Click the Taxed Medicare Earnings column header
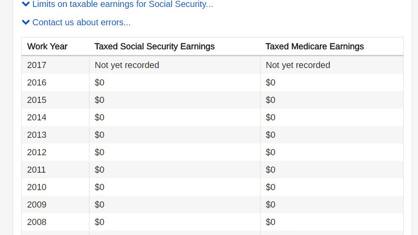 [x=314, y=47]
